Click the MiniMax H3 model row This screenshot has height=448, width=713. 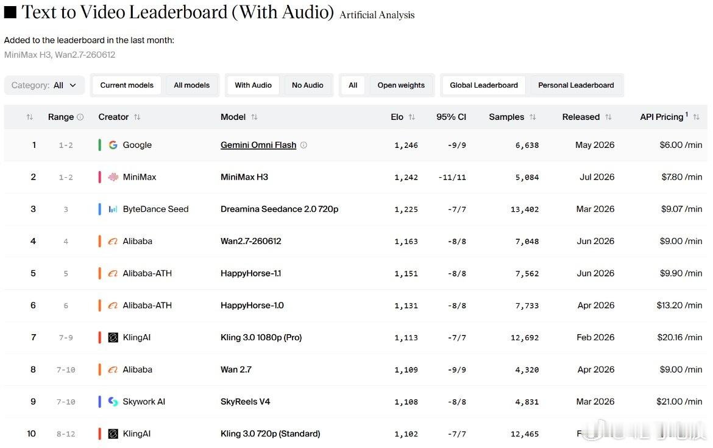point(356,177)
